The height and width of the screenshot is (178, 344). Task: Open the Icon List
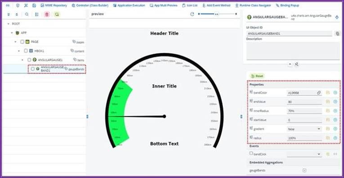pos(190,5)
